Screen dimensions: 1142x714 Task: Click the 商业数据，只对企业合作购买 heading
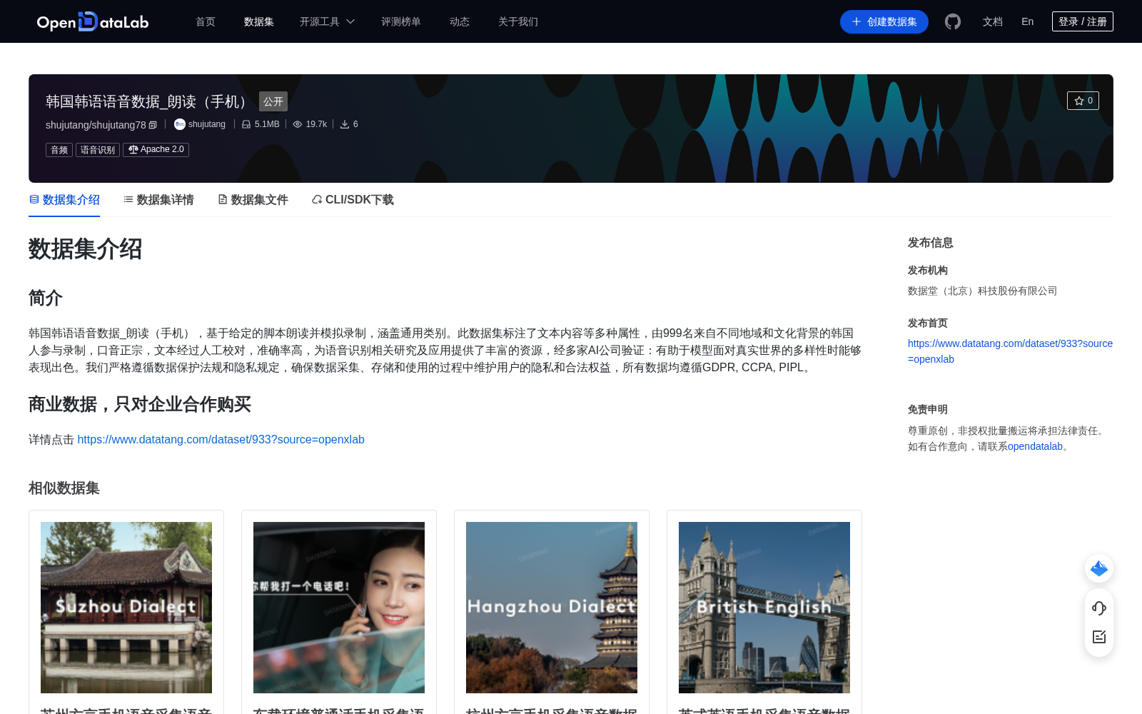(x=140, y=404)
